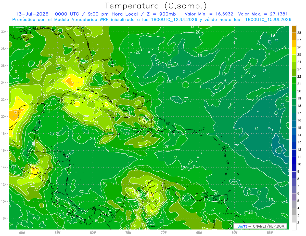Click the 90W longitude axis label
The height and width of the screenshot is (236, 306).
(22, 233)
